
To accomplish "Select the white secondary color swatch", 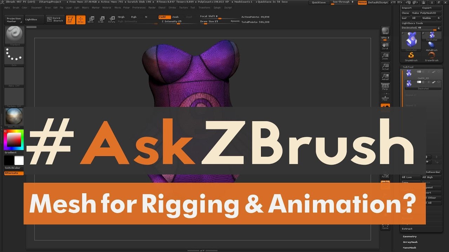I will tap(19, 160).
